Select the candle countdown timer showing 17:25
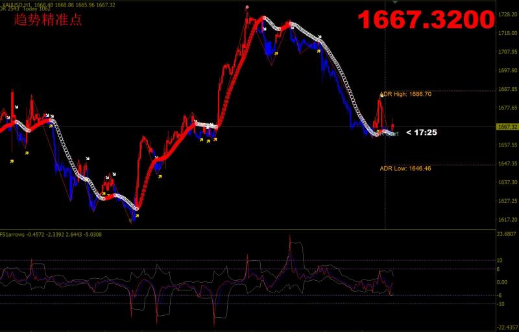519x332 pixels. [x=421, y=133]
